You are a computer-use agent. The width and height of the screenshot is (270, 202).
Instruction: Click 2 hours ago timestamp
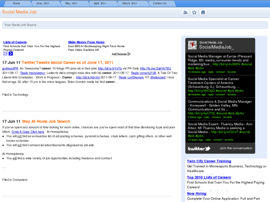pos(195,117)
